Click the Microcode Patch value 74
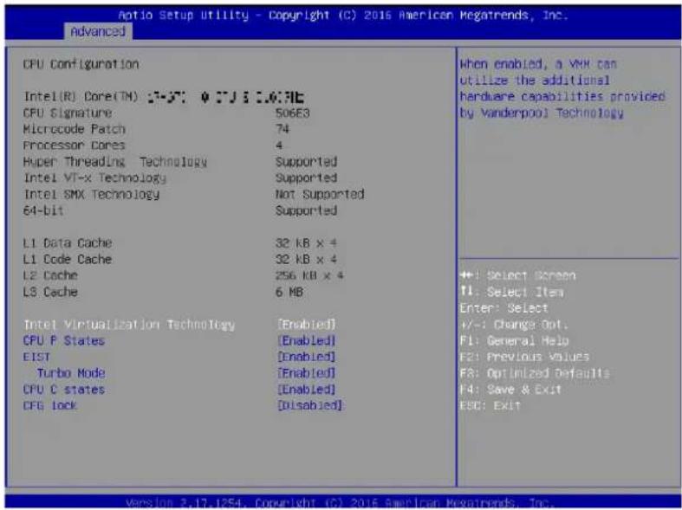This screenshot has width=682, height=510. tap(283, 129)
